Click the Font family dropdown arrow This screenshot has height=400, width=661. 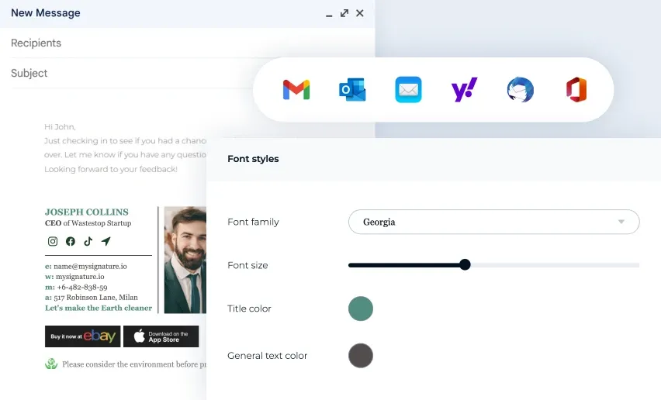[x=621, y=222]
